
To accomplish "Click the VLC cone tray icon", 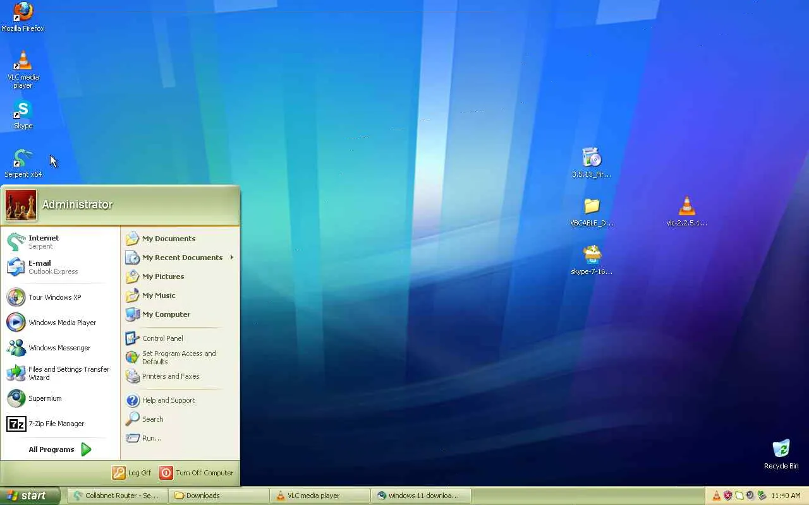I will pos(717,496).
